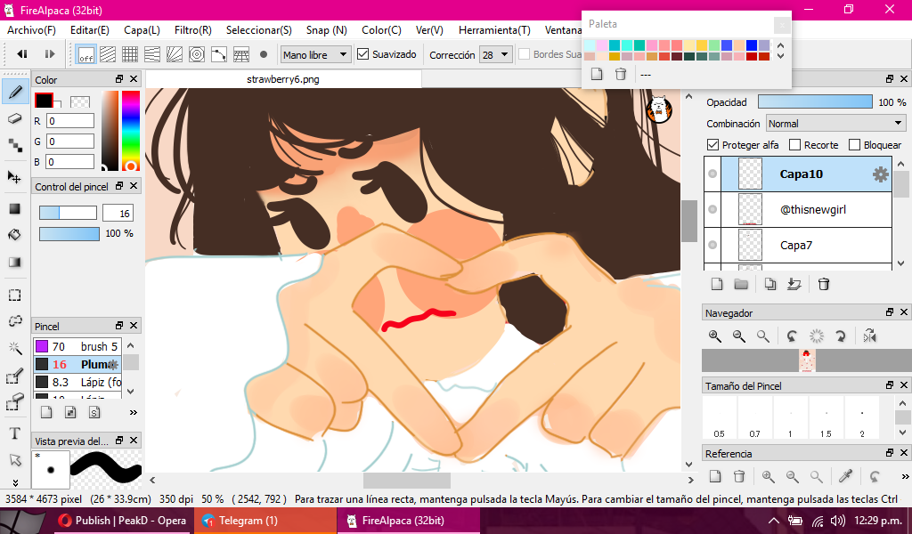Click the rainbow hue bar
Screen dimensions: 912x534
click(x=131, y=130)
